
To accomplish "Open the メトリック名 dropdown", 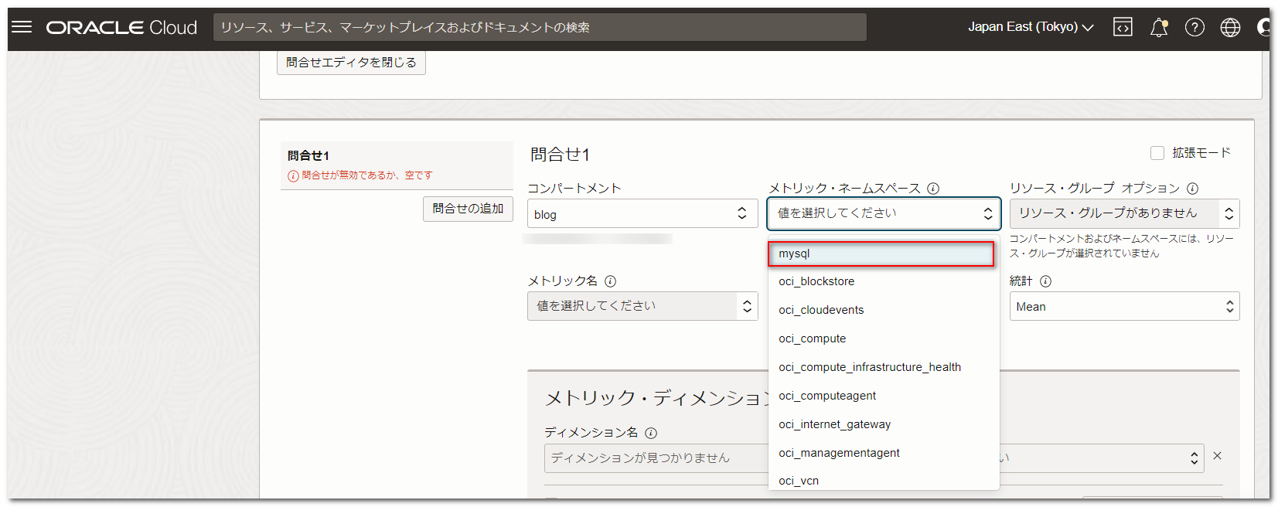I will pyautogui.click(x=642, y=306).
